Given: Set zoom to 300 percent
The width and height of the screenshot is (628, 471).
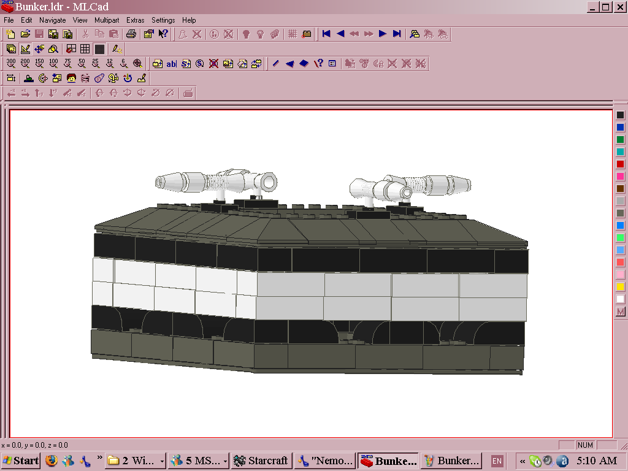Looking at the screenshot, I should [11, 63].
